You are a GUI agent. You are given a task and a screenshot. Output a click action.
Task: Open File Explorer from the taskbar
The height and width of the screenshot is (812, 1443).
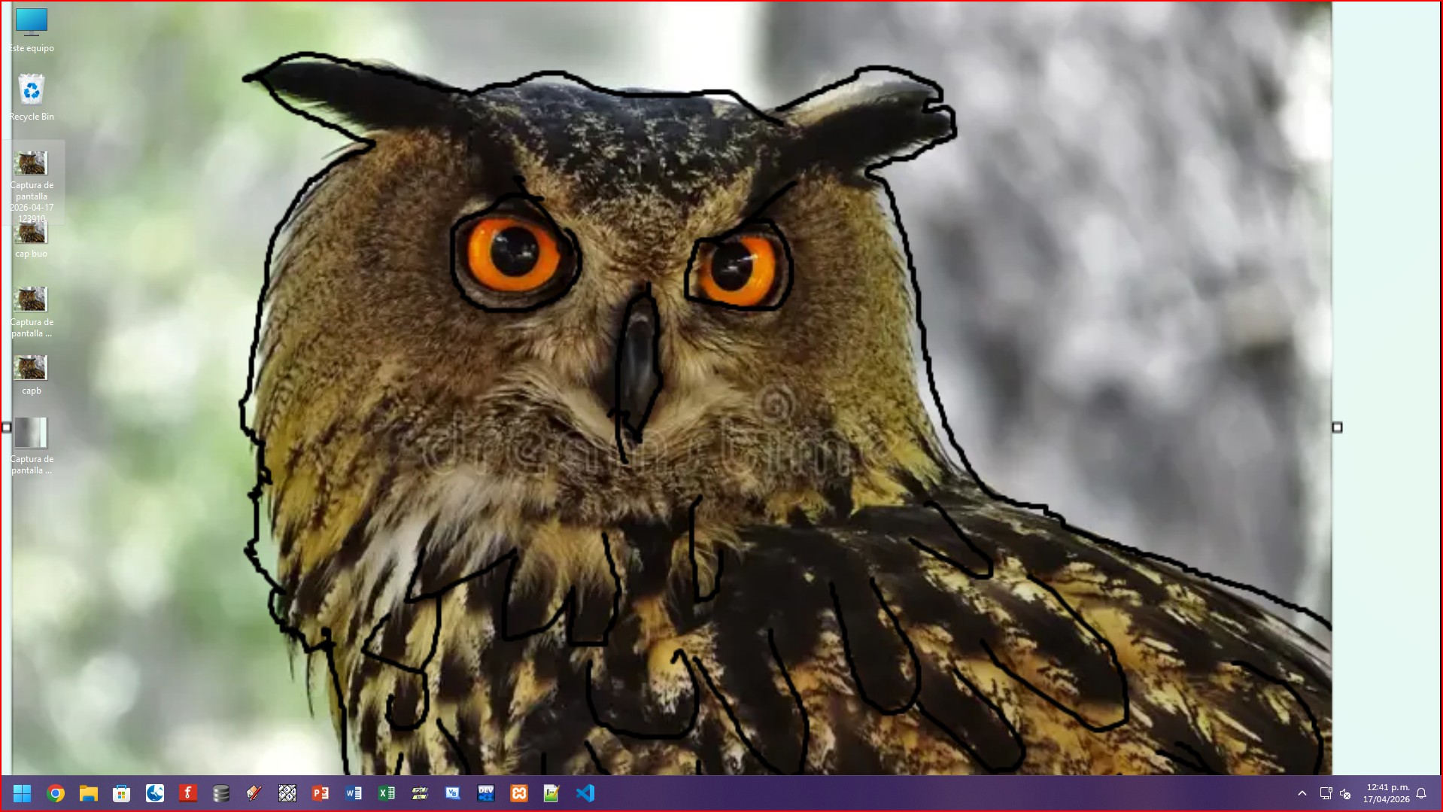tap(89, 793)
